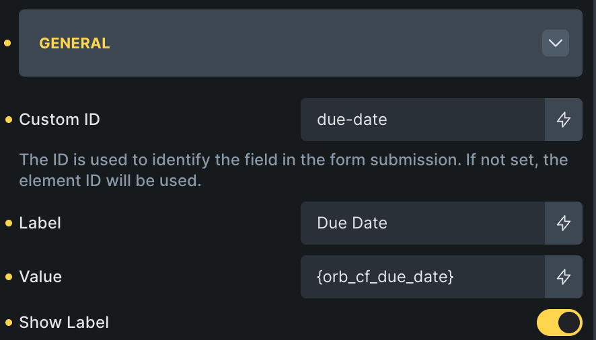Click the yellow indicator dot before Label
The width and height of the screenshot is (596, 340).
[x=8, y=223]
